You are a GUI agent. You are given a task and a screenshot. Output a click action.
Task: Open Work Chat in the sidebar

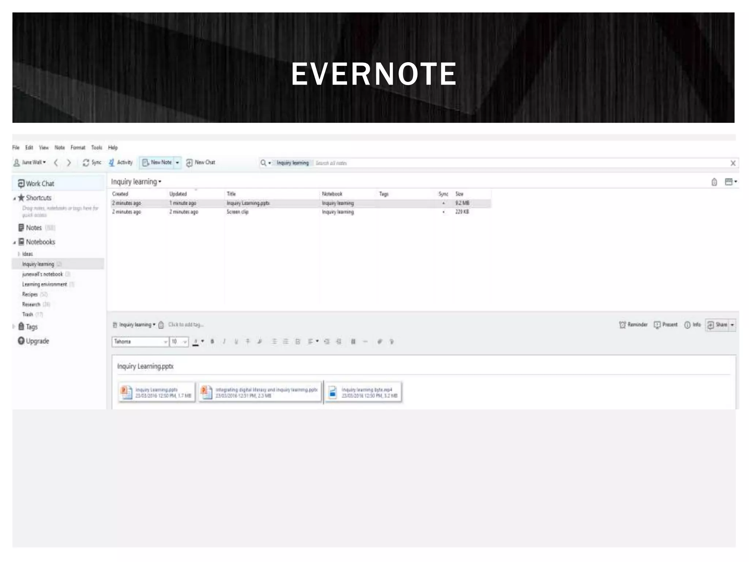[59, 184]
